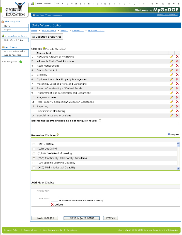Open the Site Requirements footer link
This screenshot has height=235, width=182.
tap(52, 230)
